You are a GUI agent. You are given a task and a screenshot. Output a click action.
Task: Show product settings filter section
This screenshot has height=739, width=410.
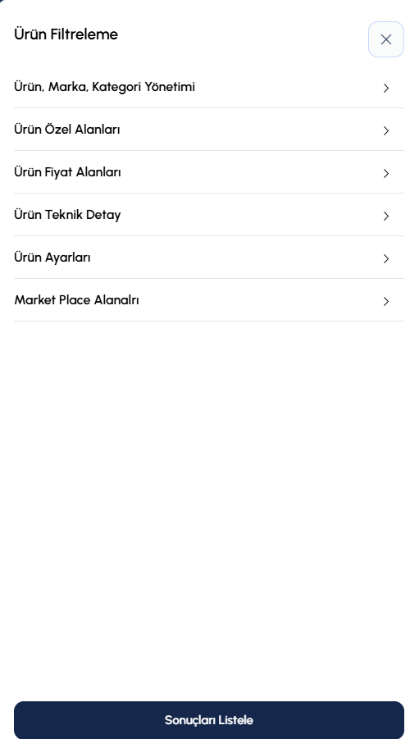209,258
